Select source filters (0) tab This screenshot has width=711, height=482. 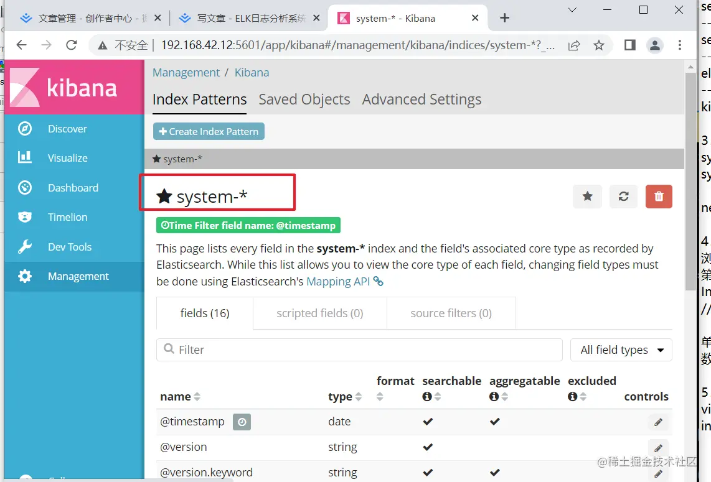[451, 313]
